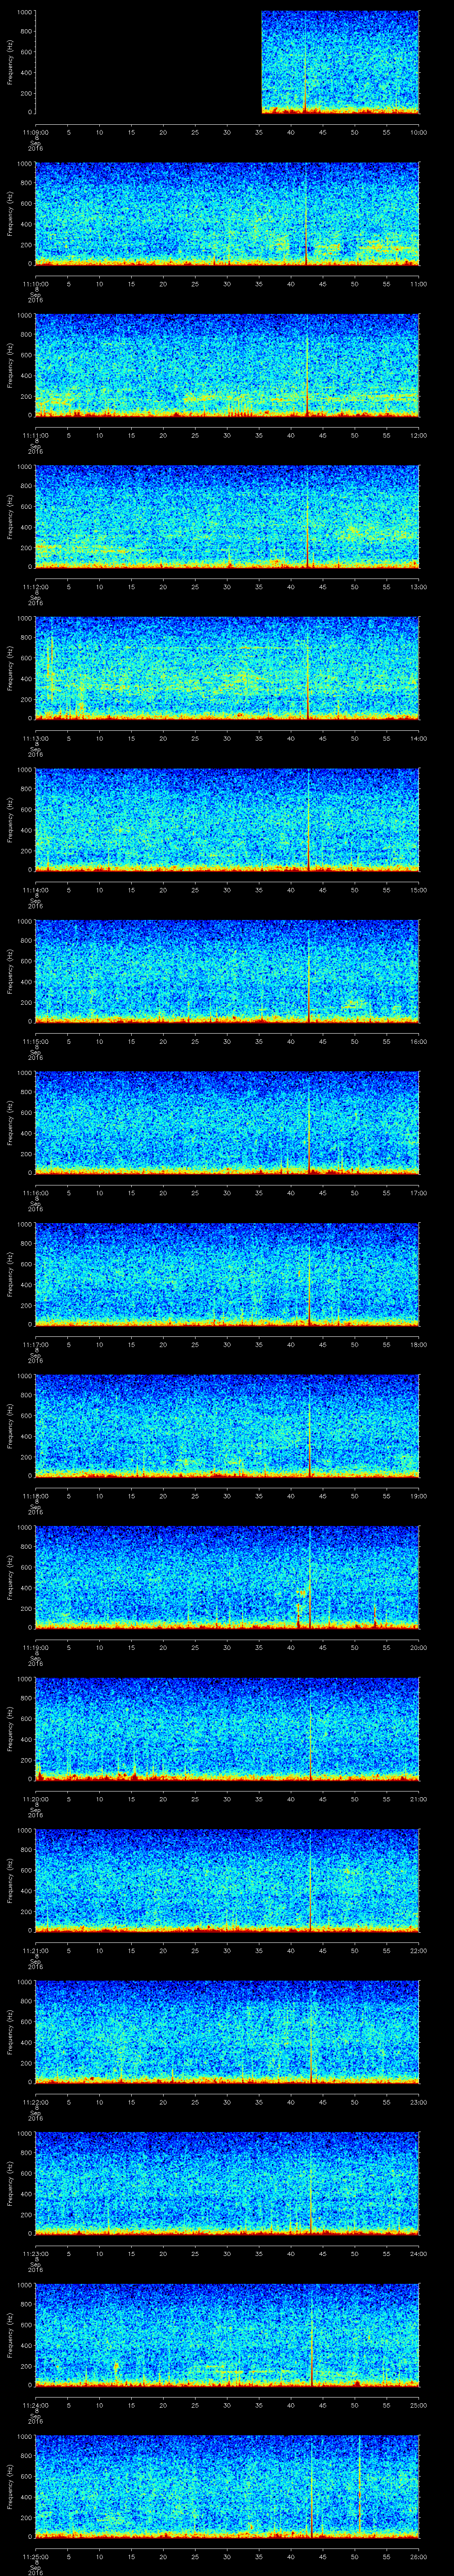This screenshot has height=2576, width=454.
Task: Select the spectrogram row beginning 11:12:00
Action: coord(227,517)
